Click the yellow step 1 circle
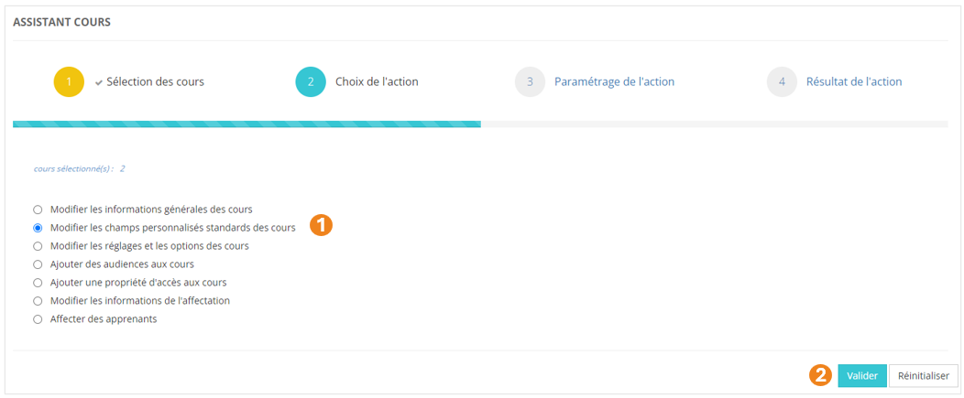 pyautogui.click(x=69, y=82)
